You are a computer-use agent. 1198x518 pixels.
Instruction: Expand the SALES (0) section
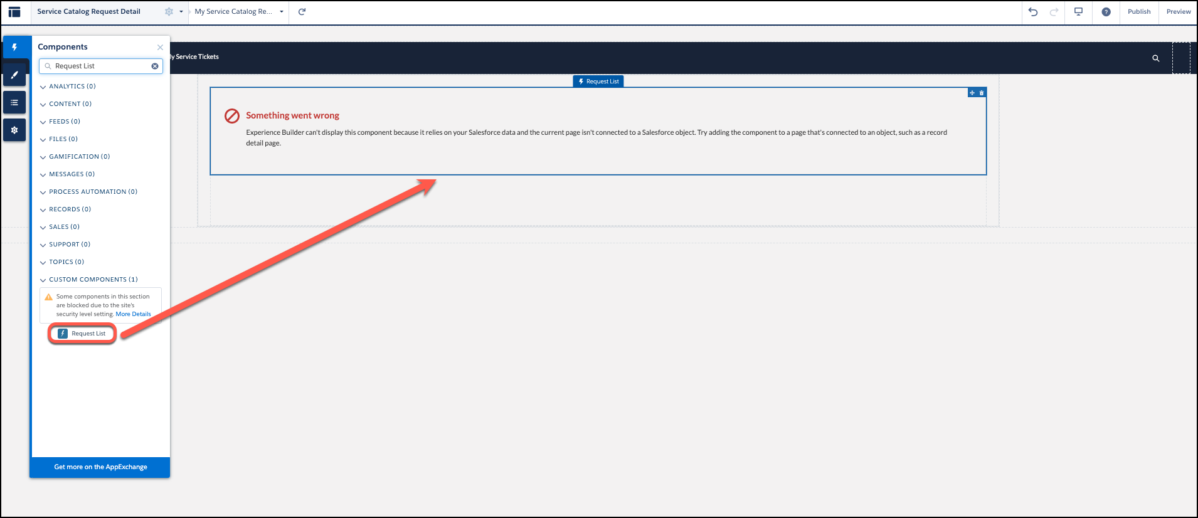click(60, 227)
